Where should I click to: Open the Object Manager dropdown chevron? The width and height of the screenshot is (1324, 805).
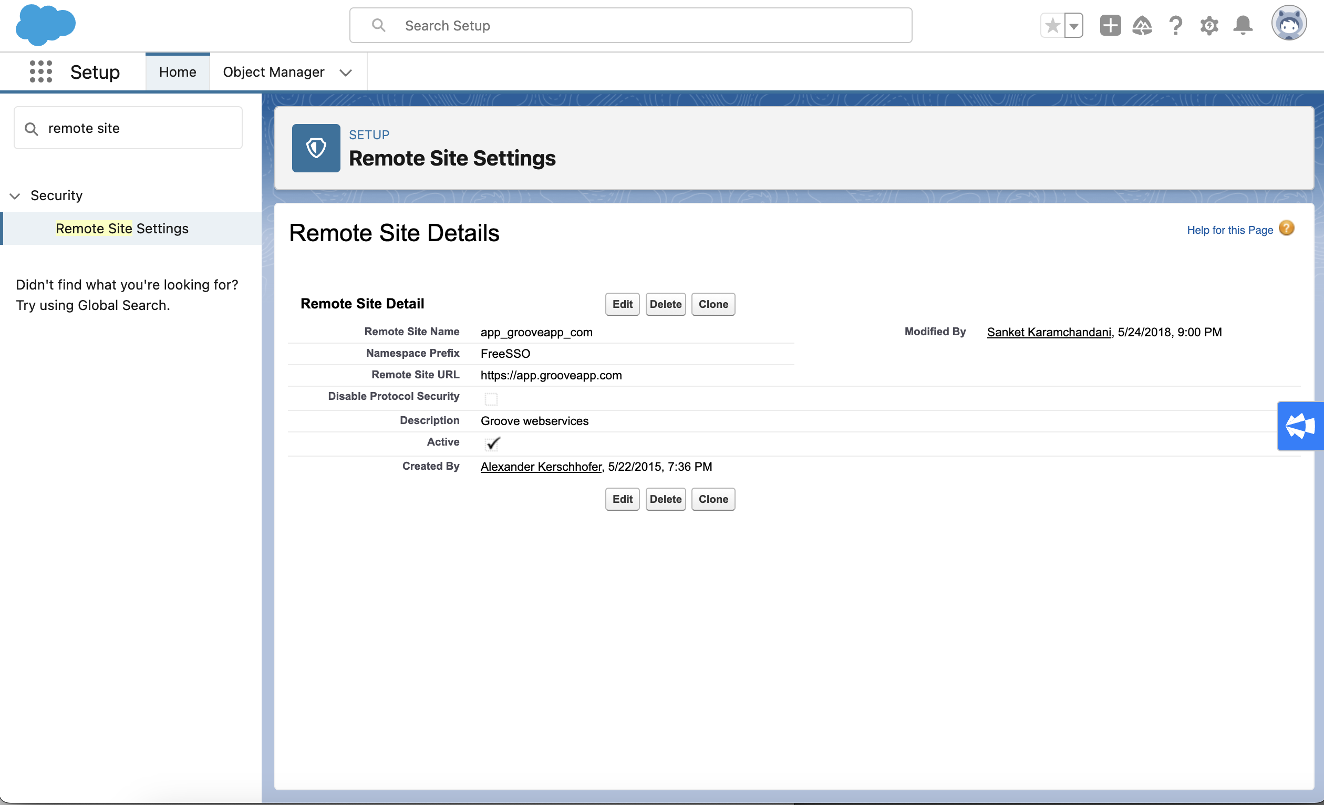tap(346, 73)
